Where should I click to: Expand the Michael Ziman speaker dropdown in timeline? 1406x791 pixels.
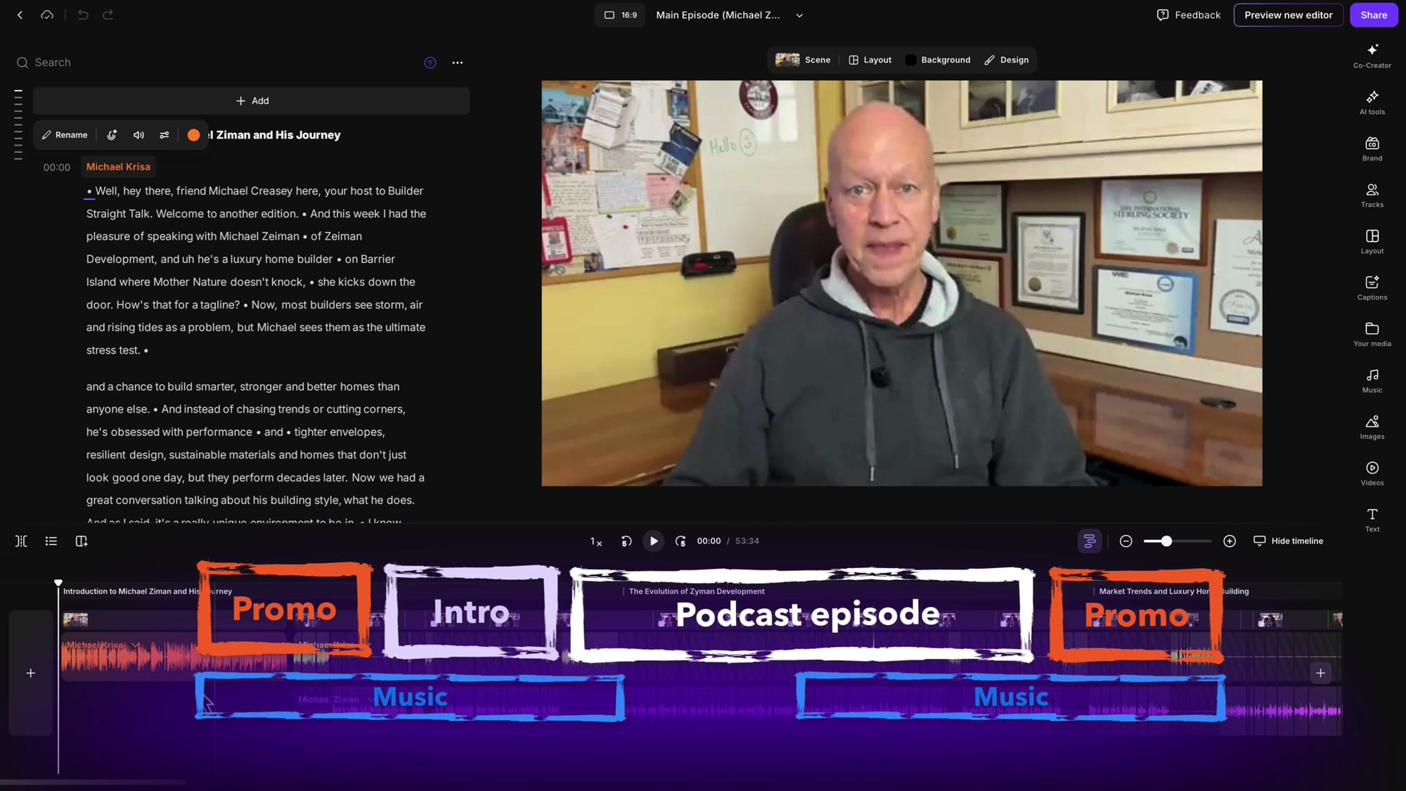(x=368, y=699)
